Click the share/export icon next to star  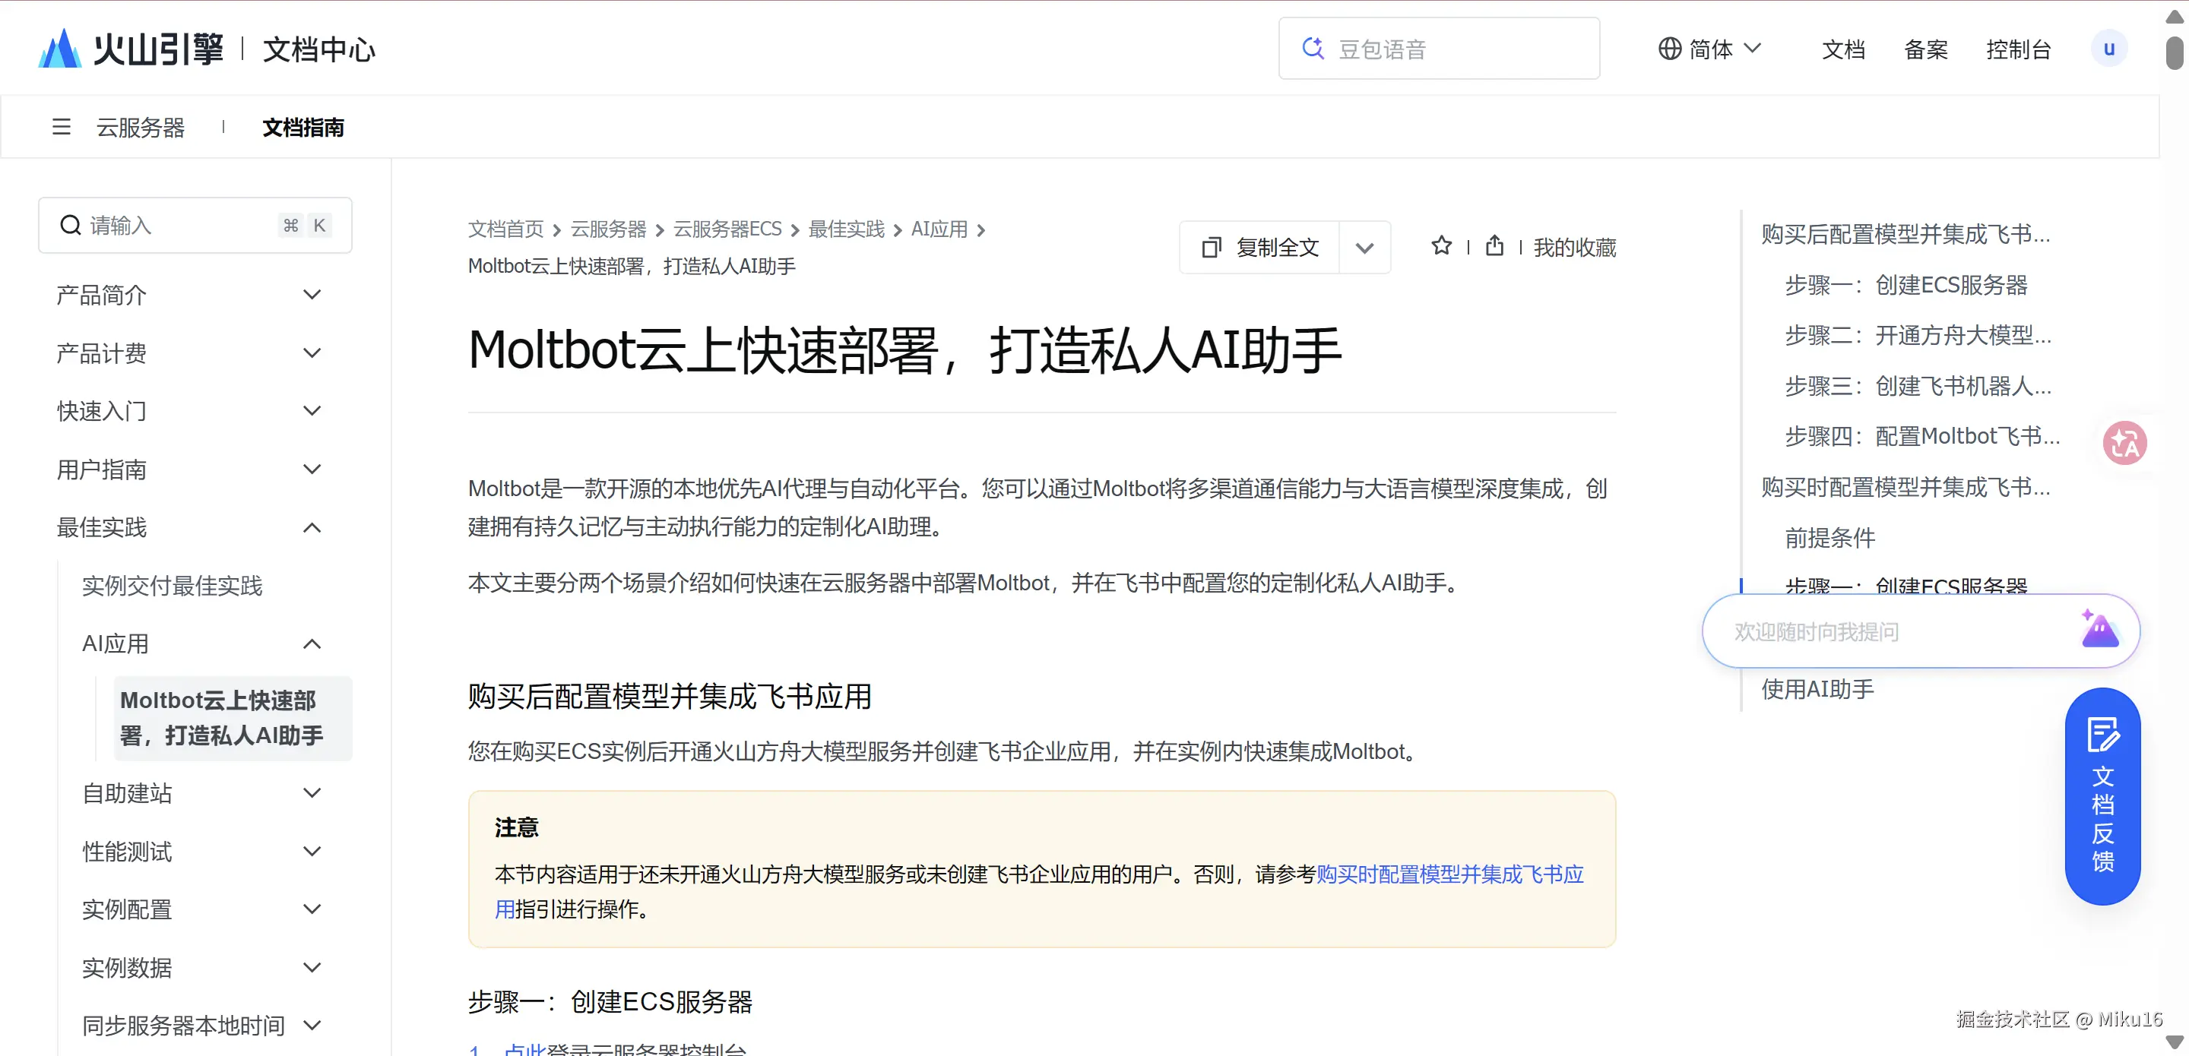pyautogui.click(x=1494, y=246)
